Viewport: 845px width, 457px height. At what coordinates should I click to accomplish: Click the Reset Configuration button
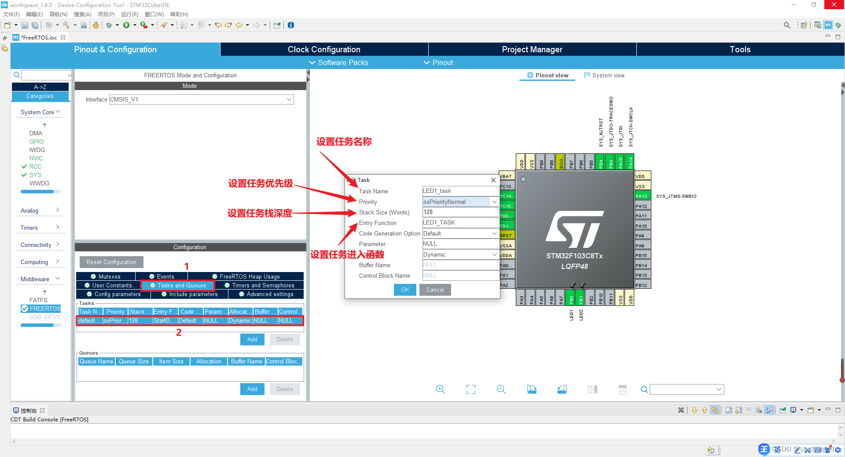click(111, 262)
